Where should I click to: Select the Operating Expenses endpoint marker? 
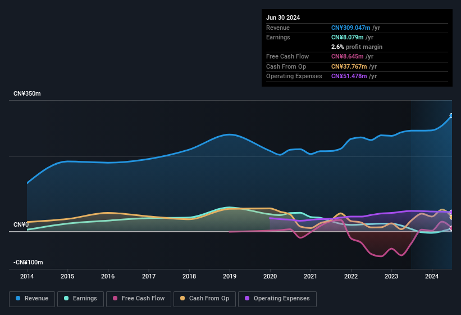click(x=451, y=212)
